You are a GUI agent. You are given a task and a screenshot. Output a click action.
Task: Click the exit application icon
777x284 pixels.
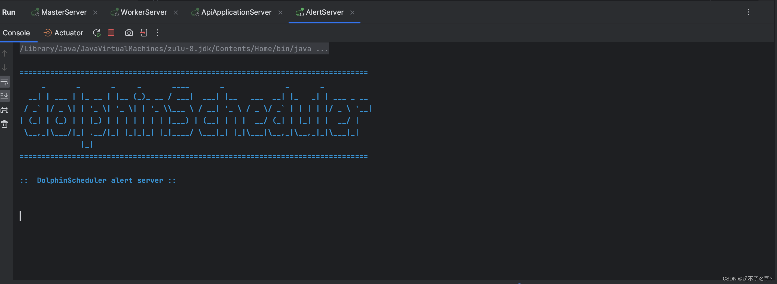[x=143, y=33]
